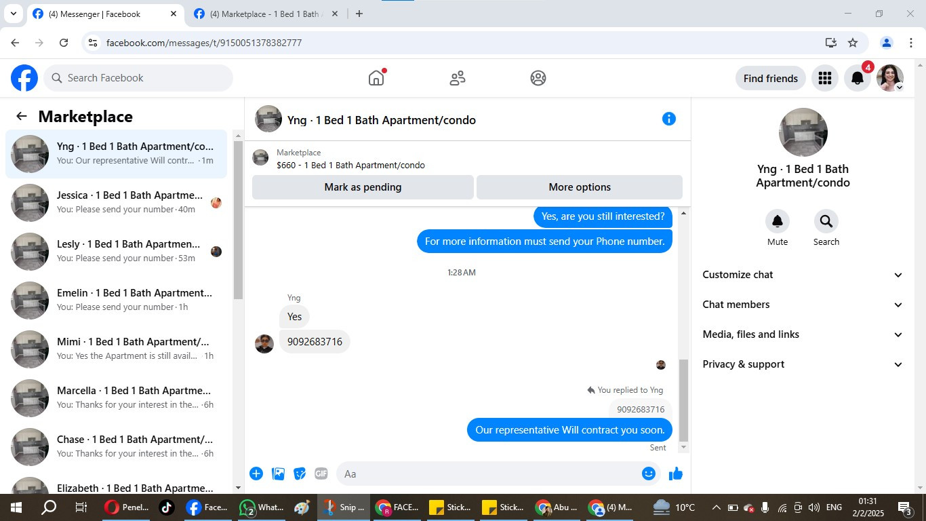The width and height of the screenshot is (926, 521).
Task: Open Mimi conversation in list
Action: [117, 349]
